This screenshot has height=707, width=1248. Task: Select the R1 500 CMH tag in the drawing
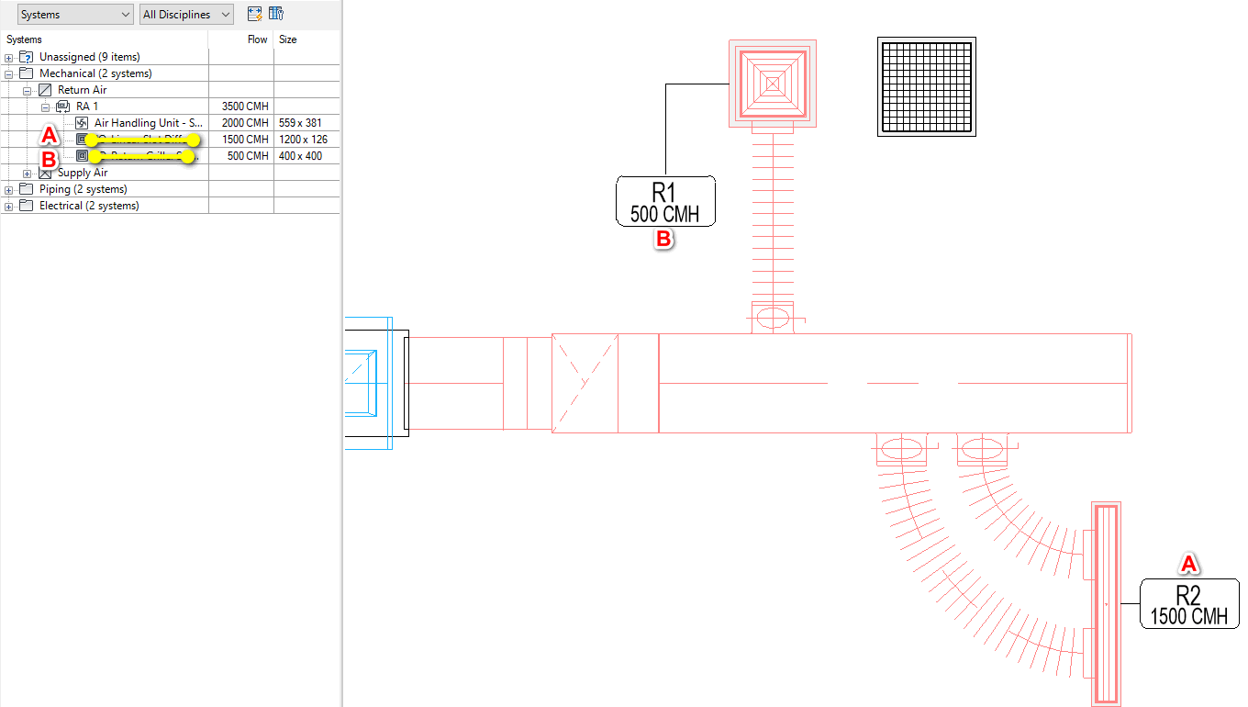coord(664,201)
